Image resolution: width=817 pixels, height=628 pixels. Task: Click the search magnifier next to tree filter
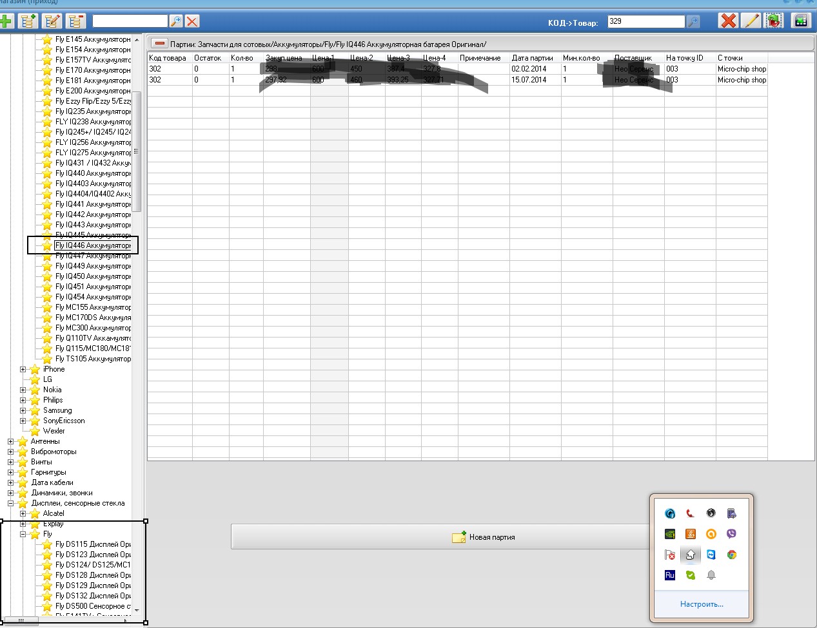click(x=175, y=21)
